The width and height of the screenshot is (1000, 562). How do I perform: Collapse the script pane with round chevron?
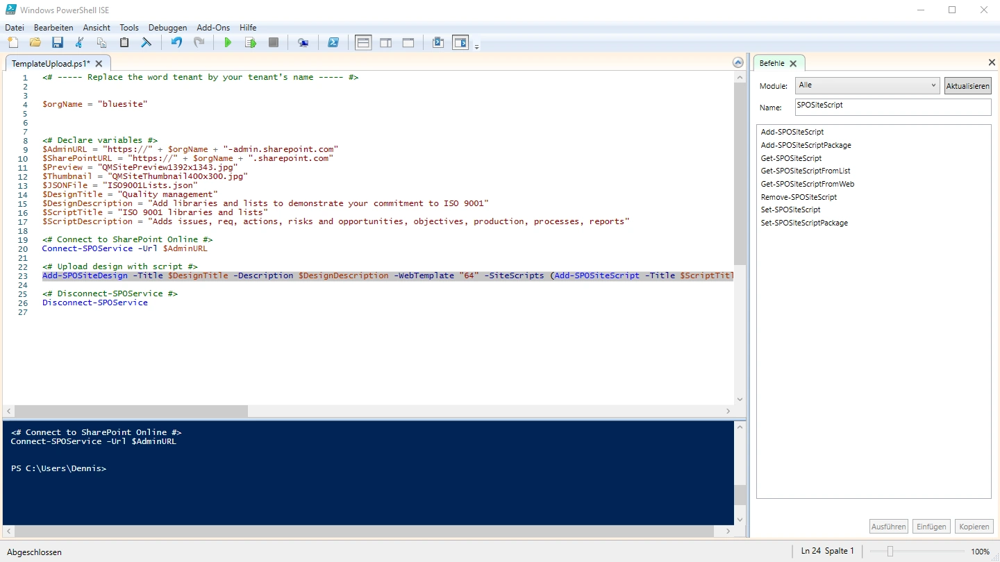point(738,63)
